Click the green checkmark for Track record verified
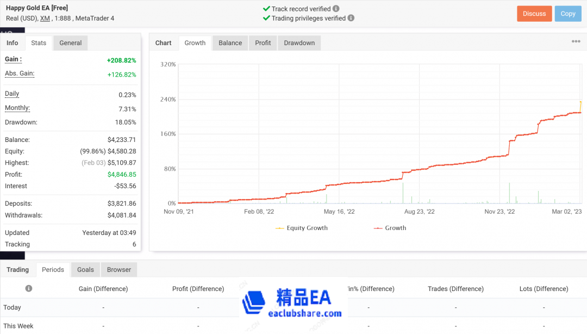Image resolution: width=587 pixels, height=334 pixels. (266, 9)
